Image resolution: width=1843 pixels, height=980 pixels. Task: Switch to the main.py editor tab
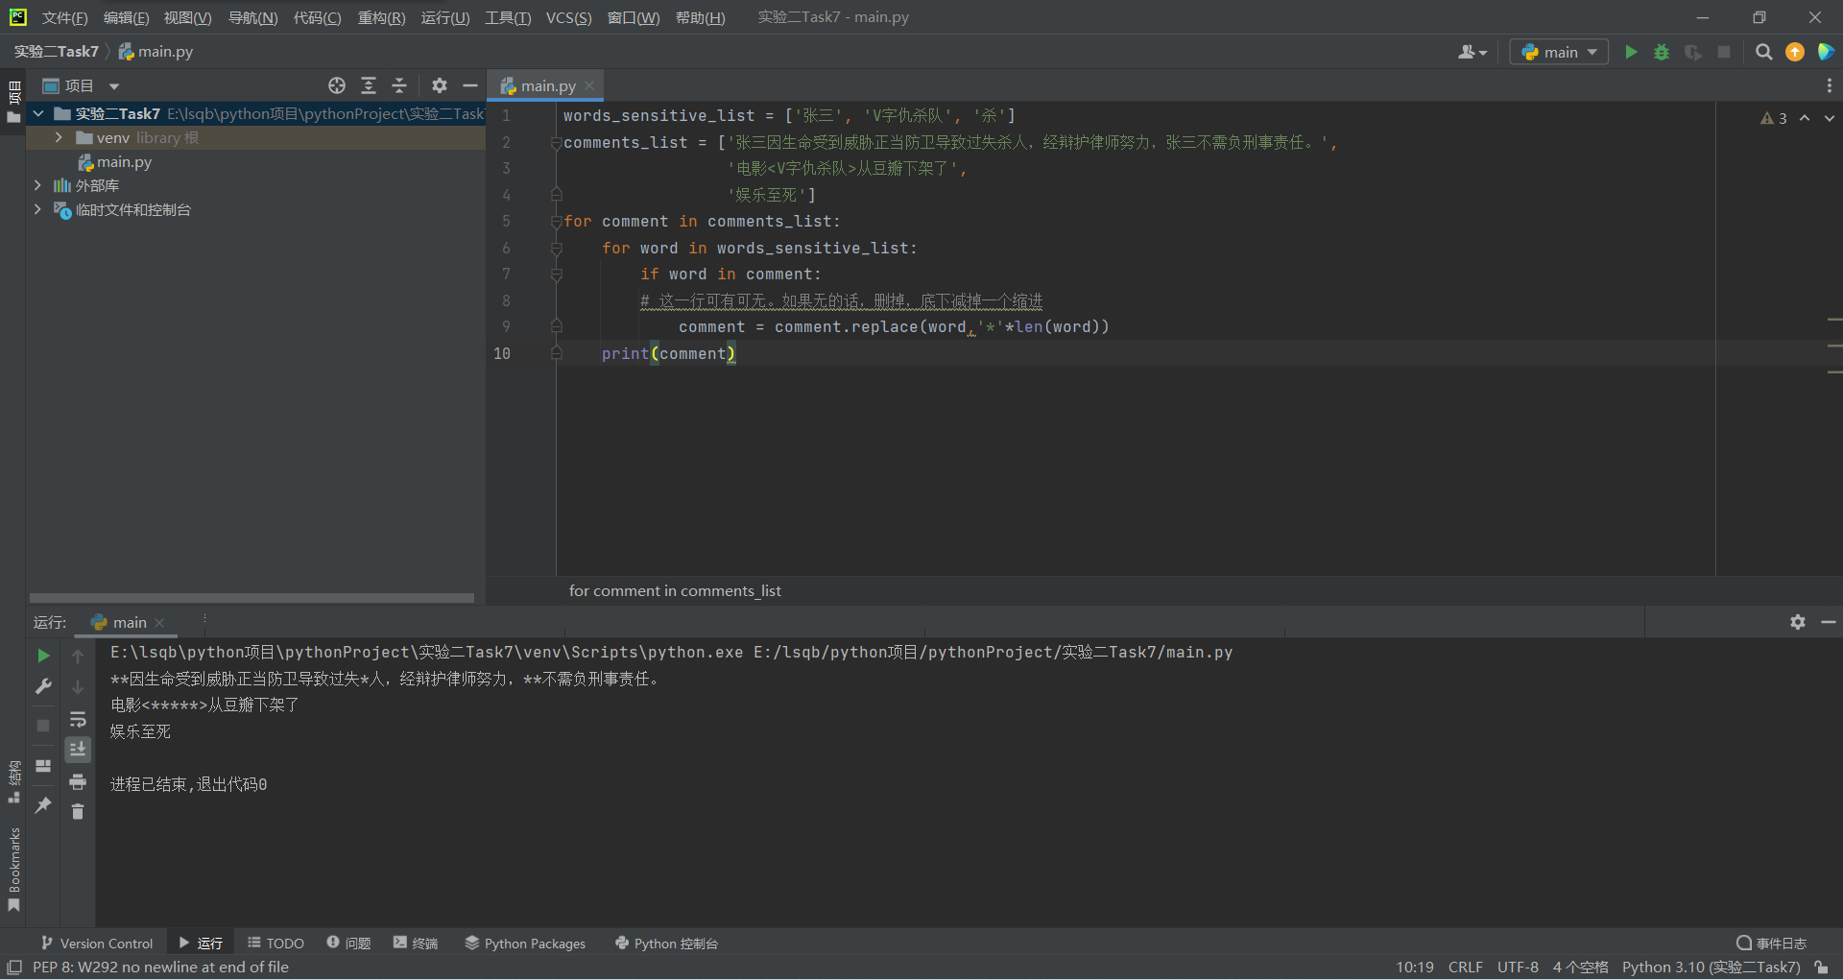547,85
